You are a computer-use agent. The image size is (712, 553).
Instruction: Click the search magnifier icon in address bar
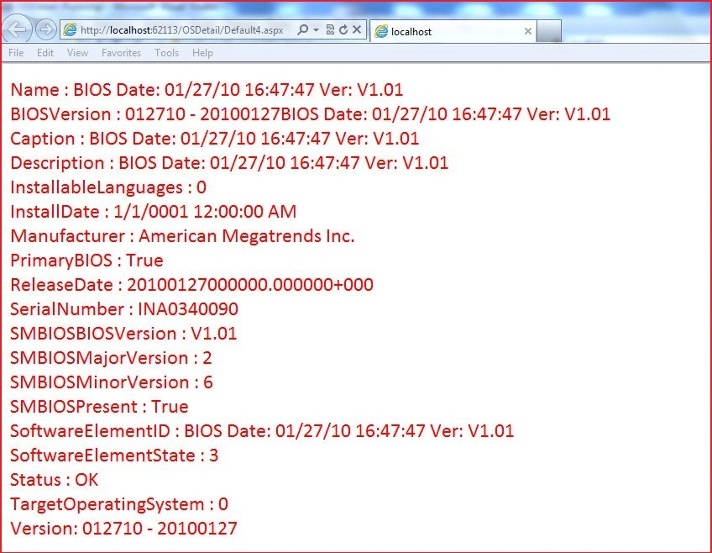tap(302, 29)
